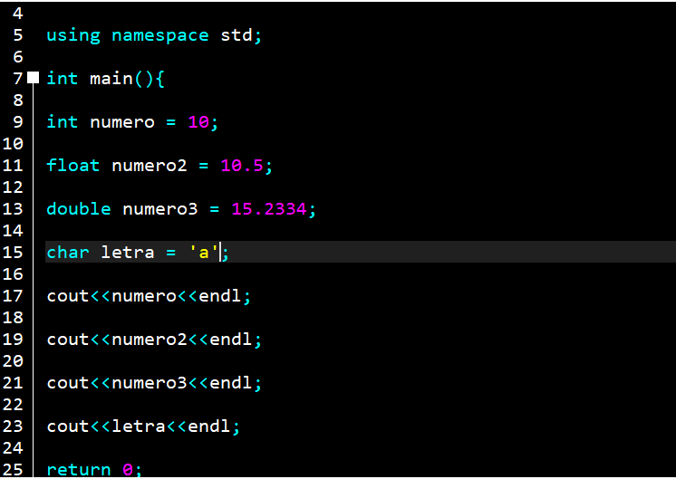The width and height of the screenshot is (676, 479).
Task: Click the 'a' character literal
Action: [x=204, y=253]
